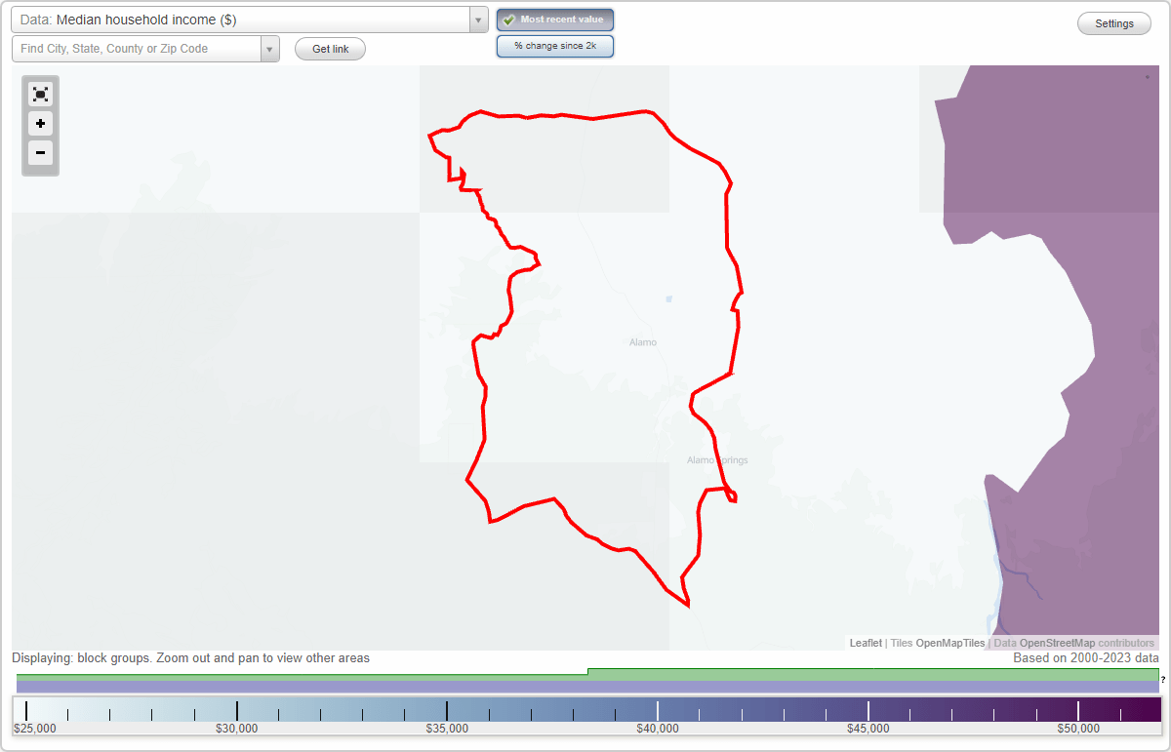1171x752 pixels.
Task: Select Most recent value display mode
Action: [x=555, y=19]
